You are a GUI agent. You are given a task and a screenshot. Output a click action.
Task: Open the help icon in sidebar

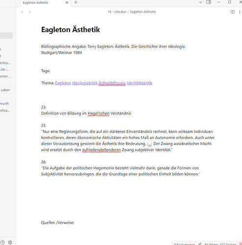coord(2,243)
